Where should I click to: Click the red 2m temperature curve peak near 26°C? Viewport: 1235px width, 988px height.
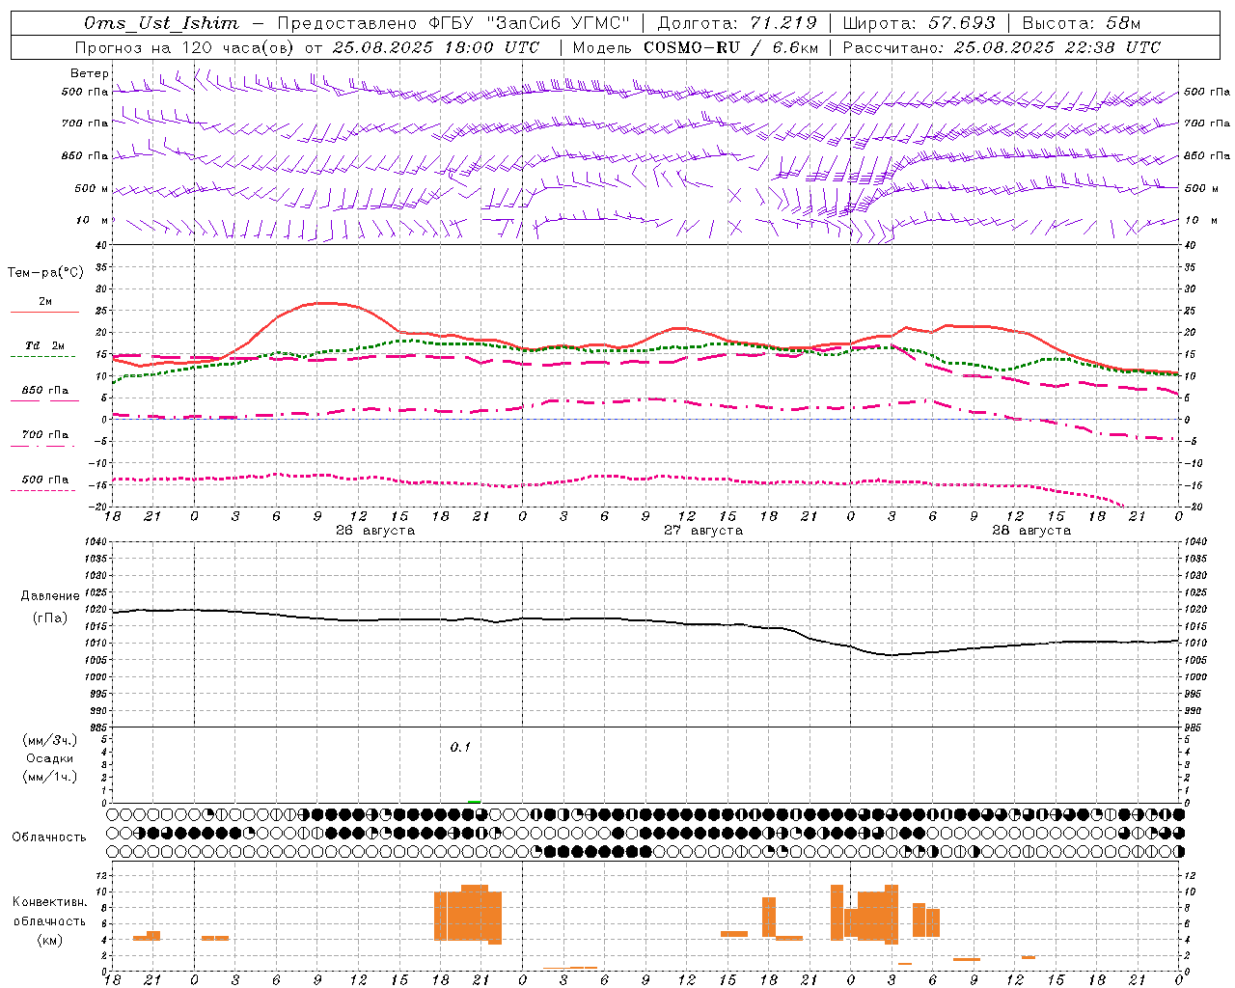[323, 303]
